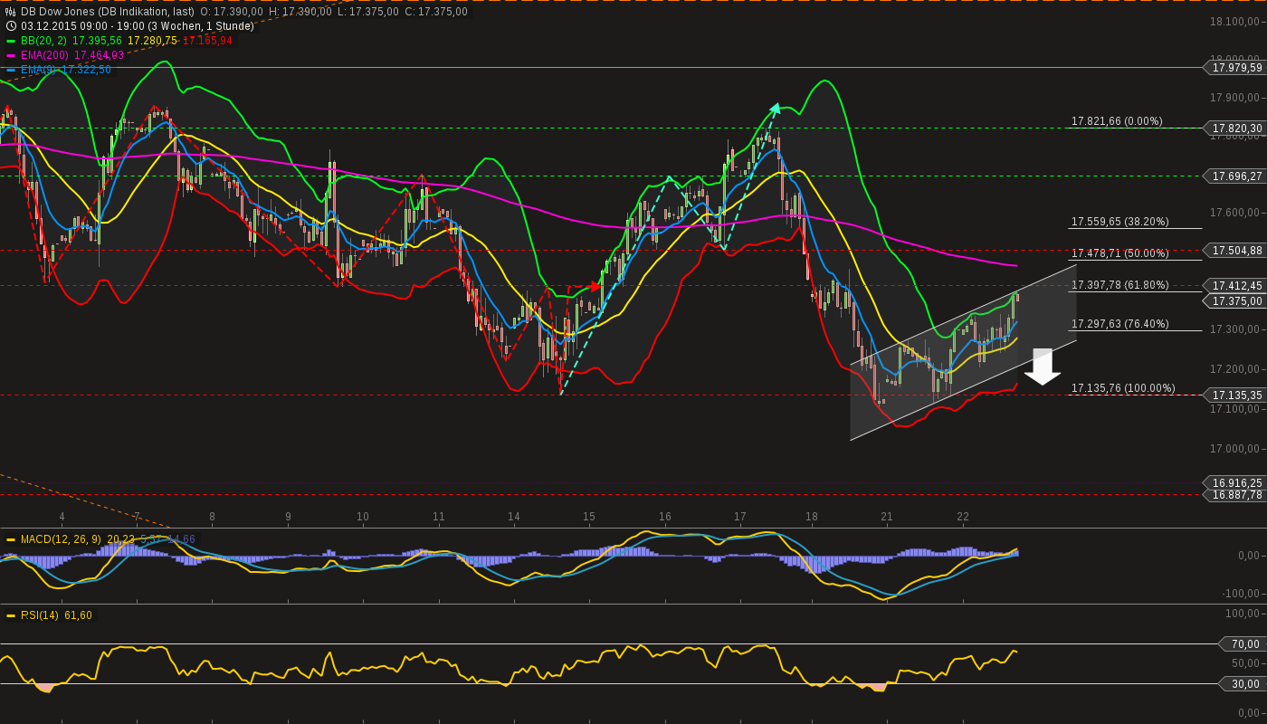
Task: Click the date label 22 on time axis
Action: (963, 517)
